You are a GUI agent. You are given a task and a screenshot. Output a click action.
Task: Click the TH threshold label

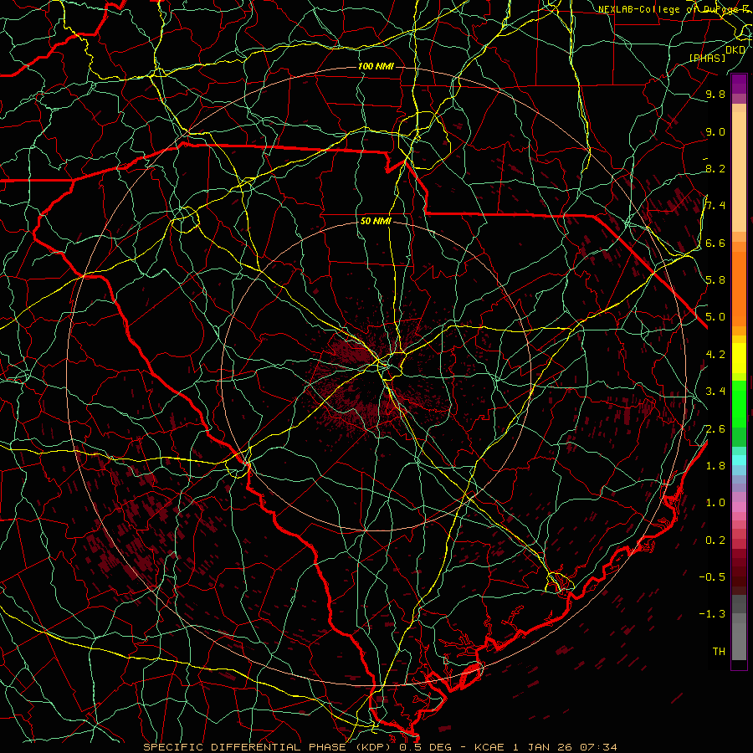click(x=719, y=651)
